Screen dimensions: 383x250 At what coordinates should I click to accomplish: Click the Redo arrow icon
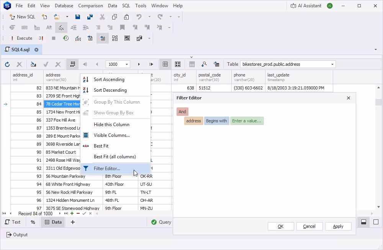(160, 17)
